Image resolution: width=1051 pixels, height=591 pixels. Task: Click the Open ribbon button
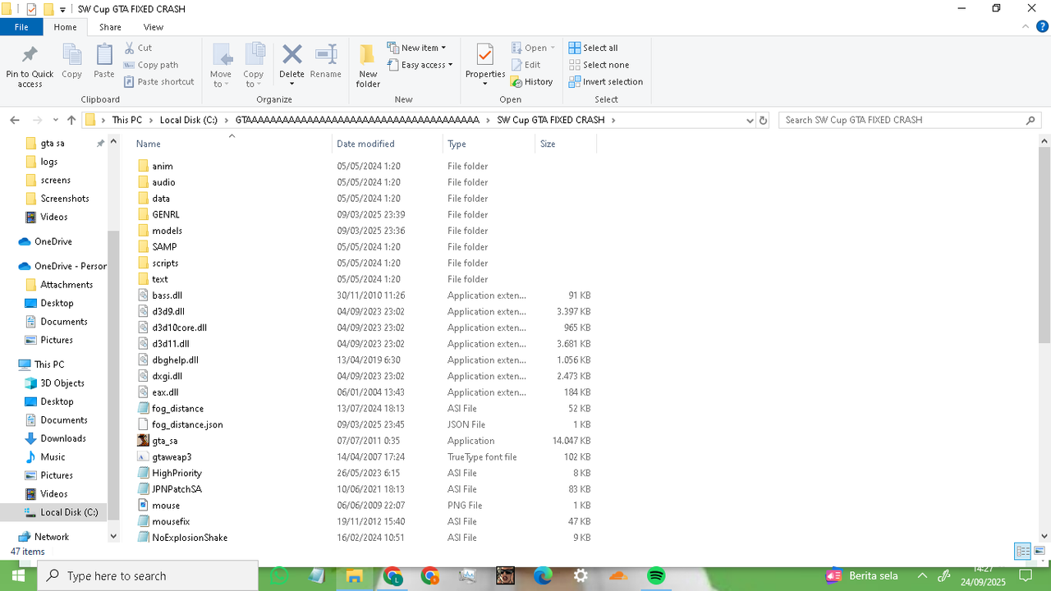tap(533, 48)
